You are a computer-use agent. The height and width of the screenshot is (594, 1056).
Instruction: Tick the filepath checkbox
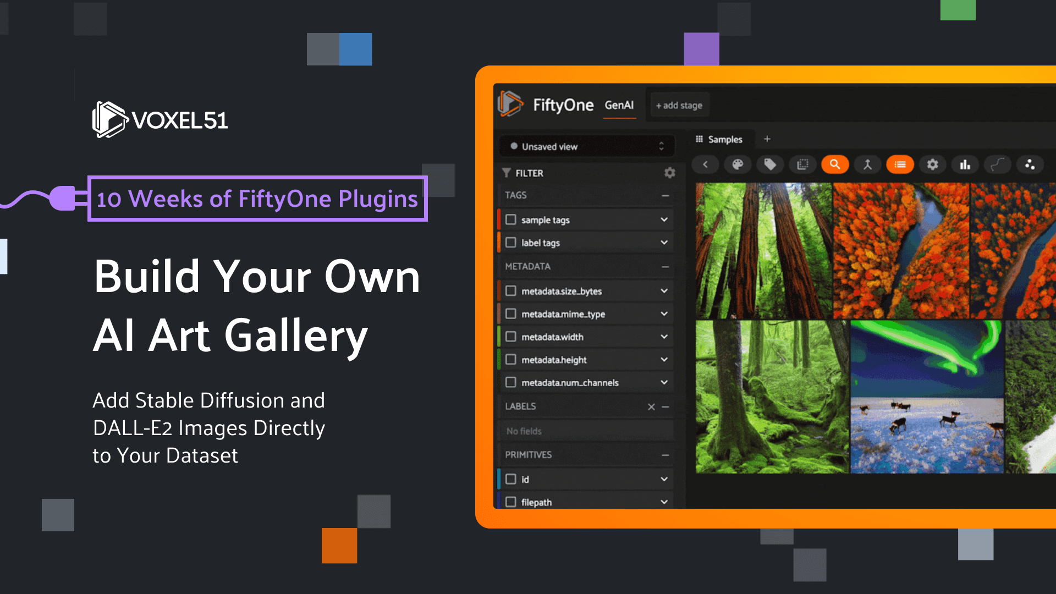coord(511,502)
